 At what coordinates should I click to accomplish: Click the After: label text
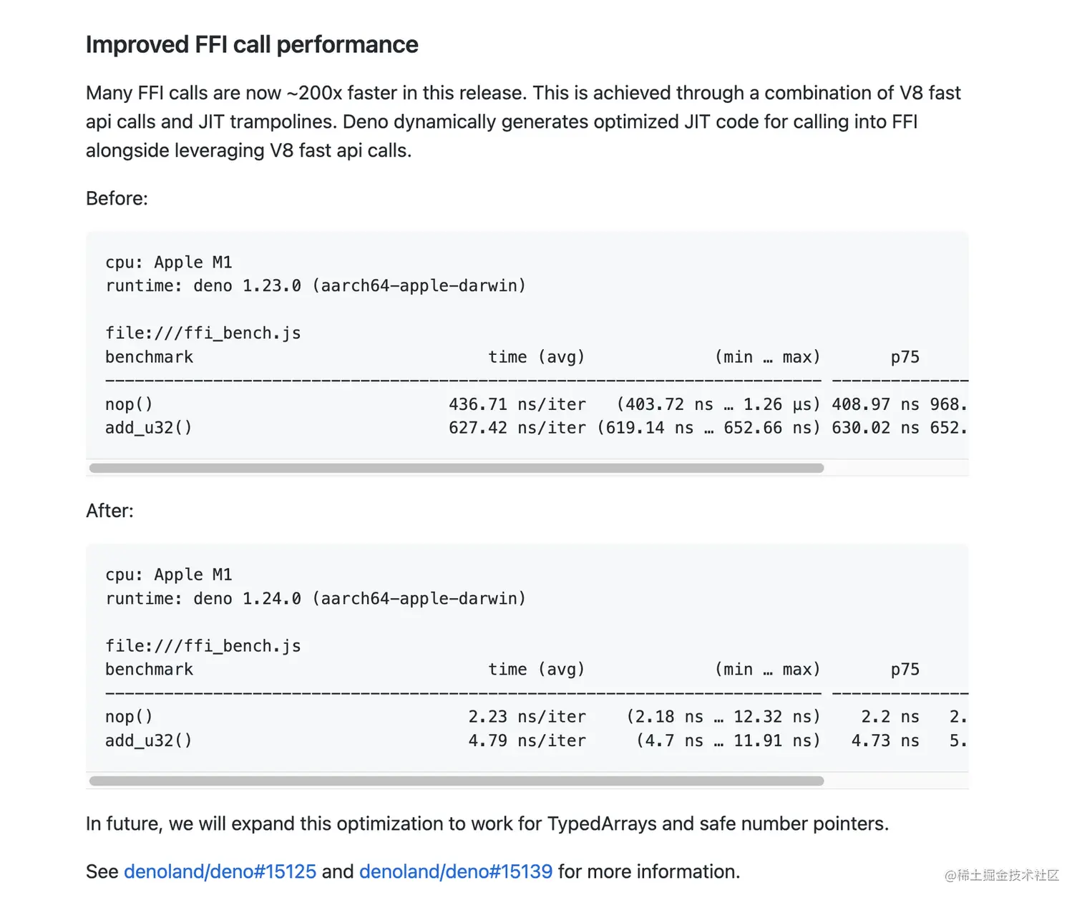pos(109,511)
